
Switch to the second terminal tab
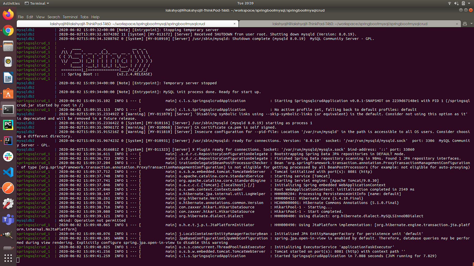(350, 24)
